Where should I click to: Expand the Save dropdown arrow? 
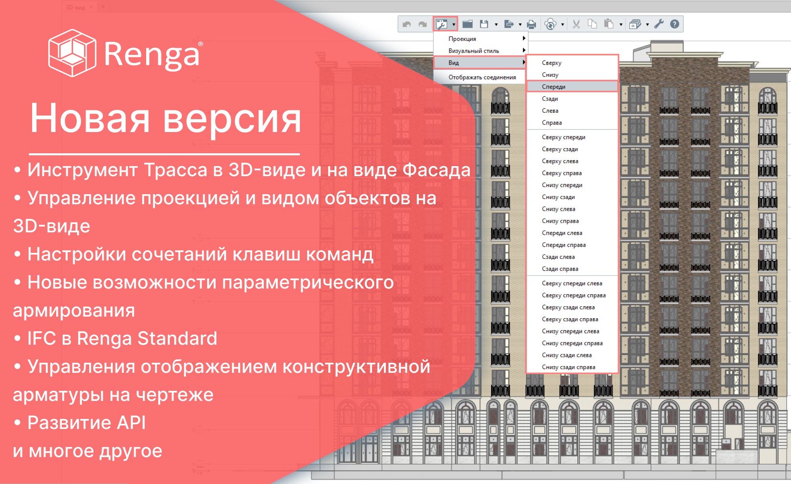(x=496, y=25)
